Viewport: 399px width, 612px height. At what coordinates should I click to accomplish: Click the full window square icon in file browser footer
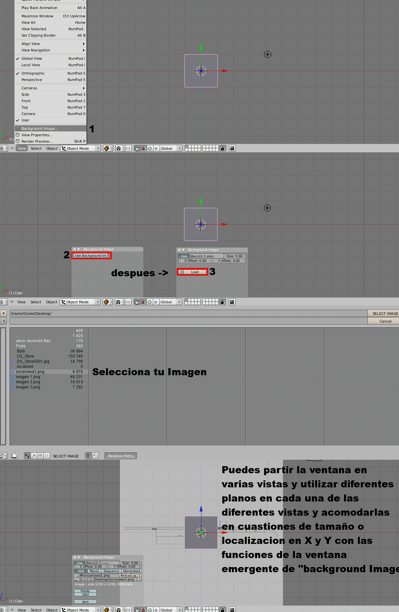(14, 456)
